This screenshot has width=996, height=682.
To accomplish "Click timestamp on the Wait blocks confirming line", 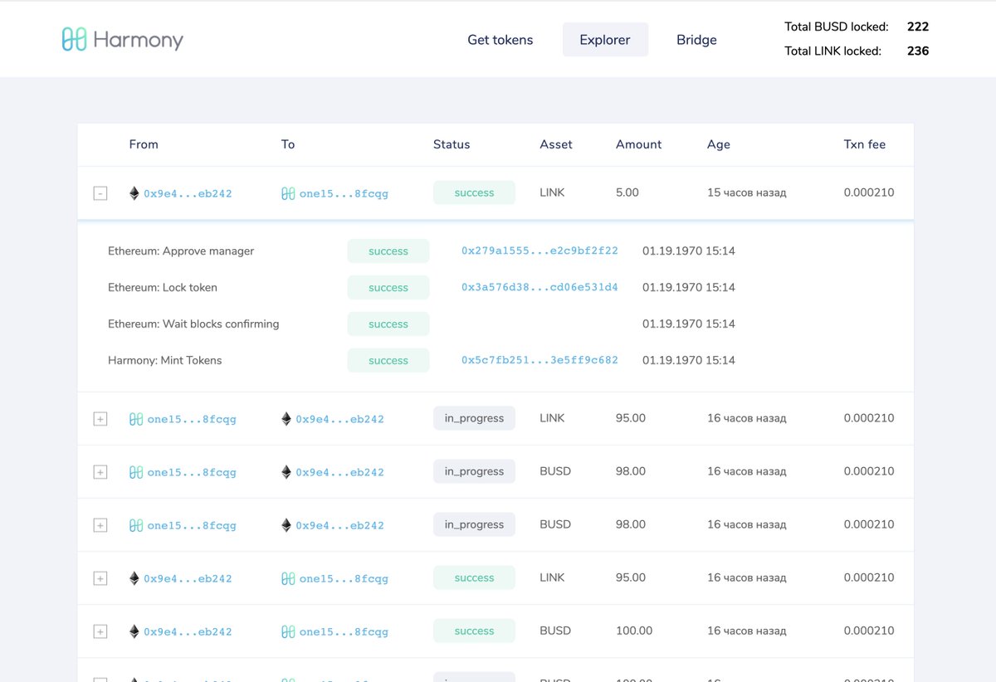I will coord(689,324).
